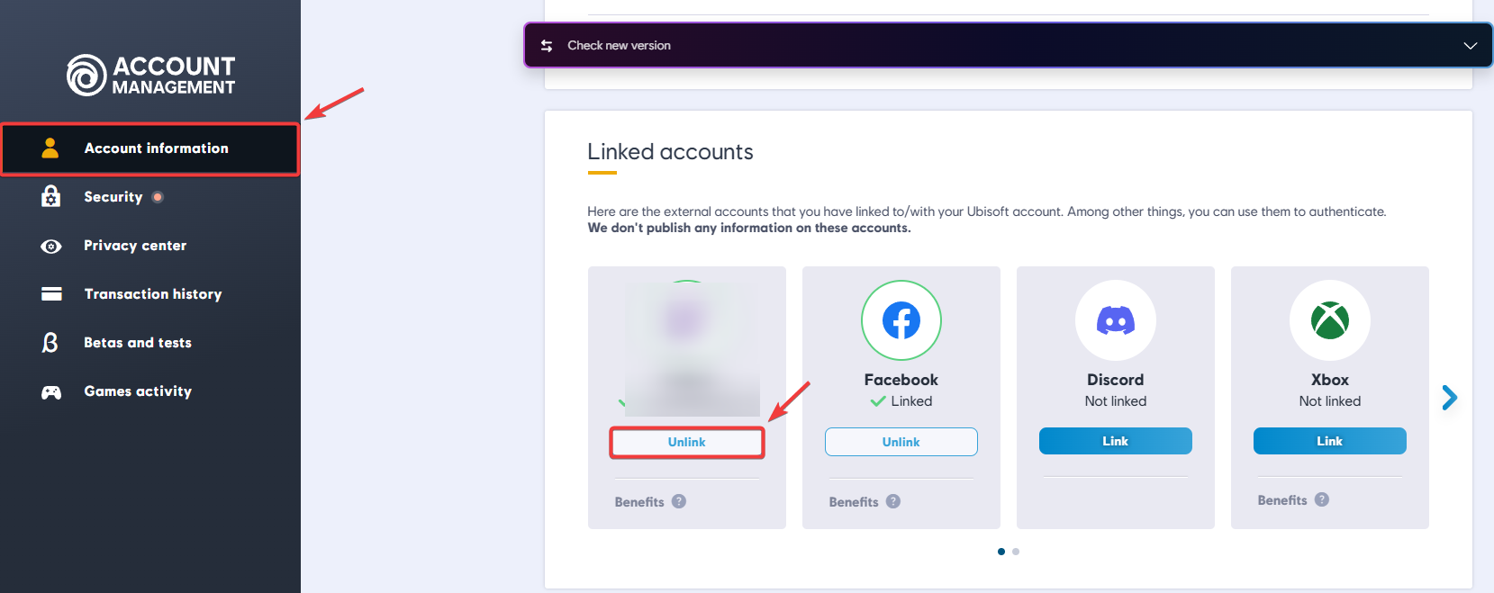Unlink the Facebook account

tap(901, 442)
